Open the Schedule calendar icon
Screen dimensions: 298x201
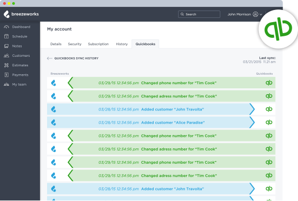pos(6,36)
